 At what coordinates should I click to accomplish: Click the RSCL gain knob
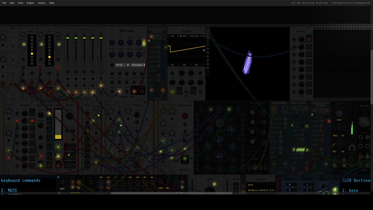click(x=41, y=115)
